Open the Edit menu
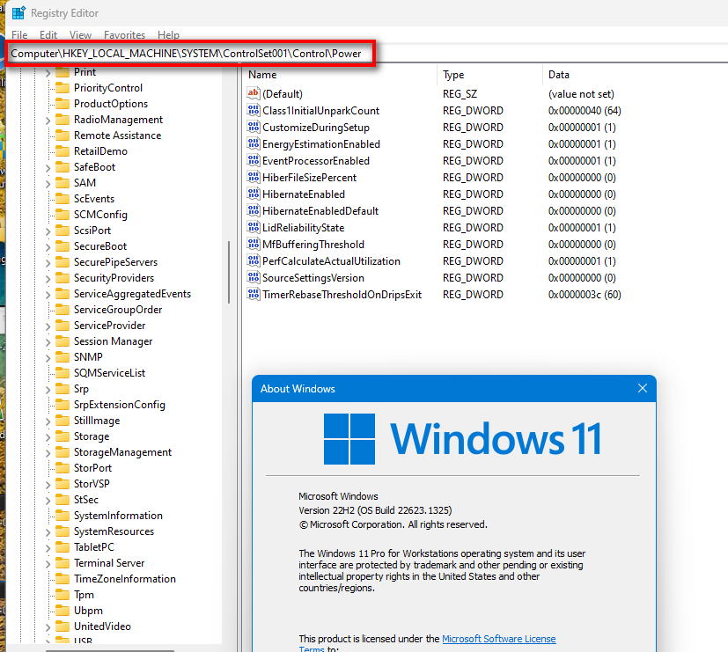Screen dimensions: 728x652 (x=48, y=35)
